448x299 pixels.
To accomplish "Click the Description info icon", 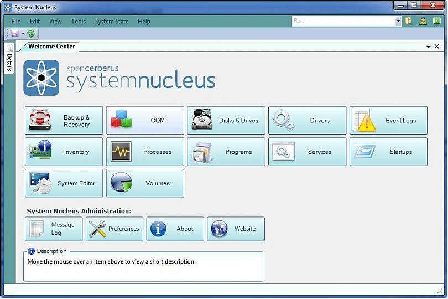I will (x=31, y=251).
